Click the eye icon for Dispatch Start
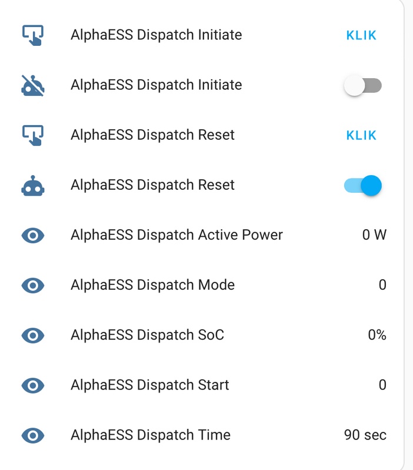413x470 pixels. tap(33, 385)
